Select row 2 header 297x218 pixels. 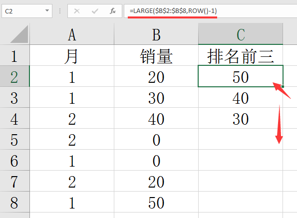(x=14, y=76)
